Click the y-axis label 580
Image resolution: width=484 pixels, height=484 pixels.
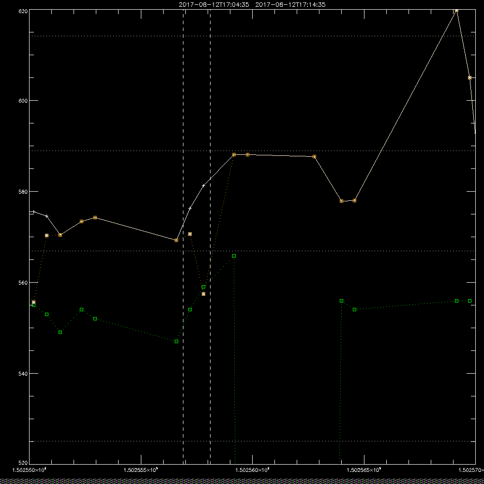tap(23, 191)
